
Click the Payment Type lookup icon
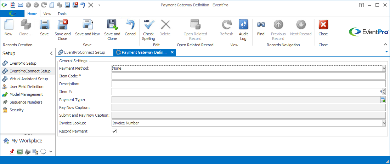[383, 100]
